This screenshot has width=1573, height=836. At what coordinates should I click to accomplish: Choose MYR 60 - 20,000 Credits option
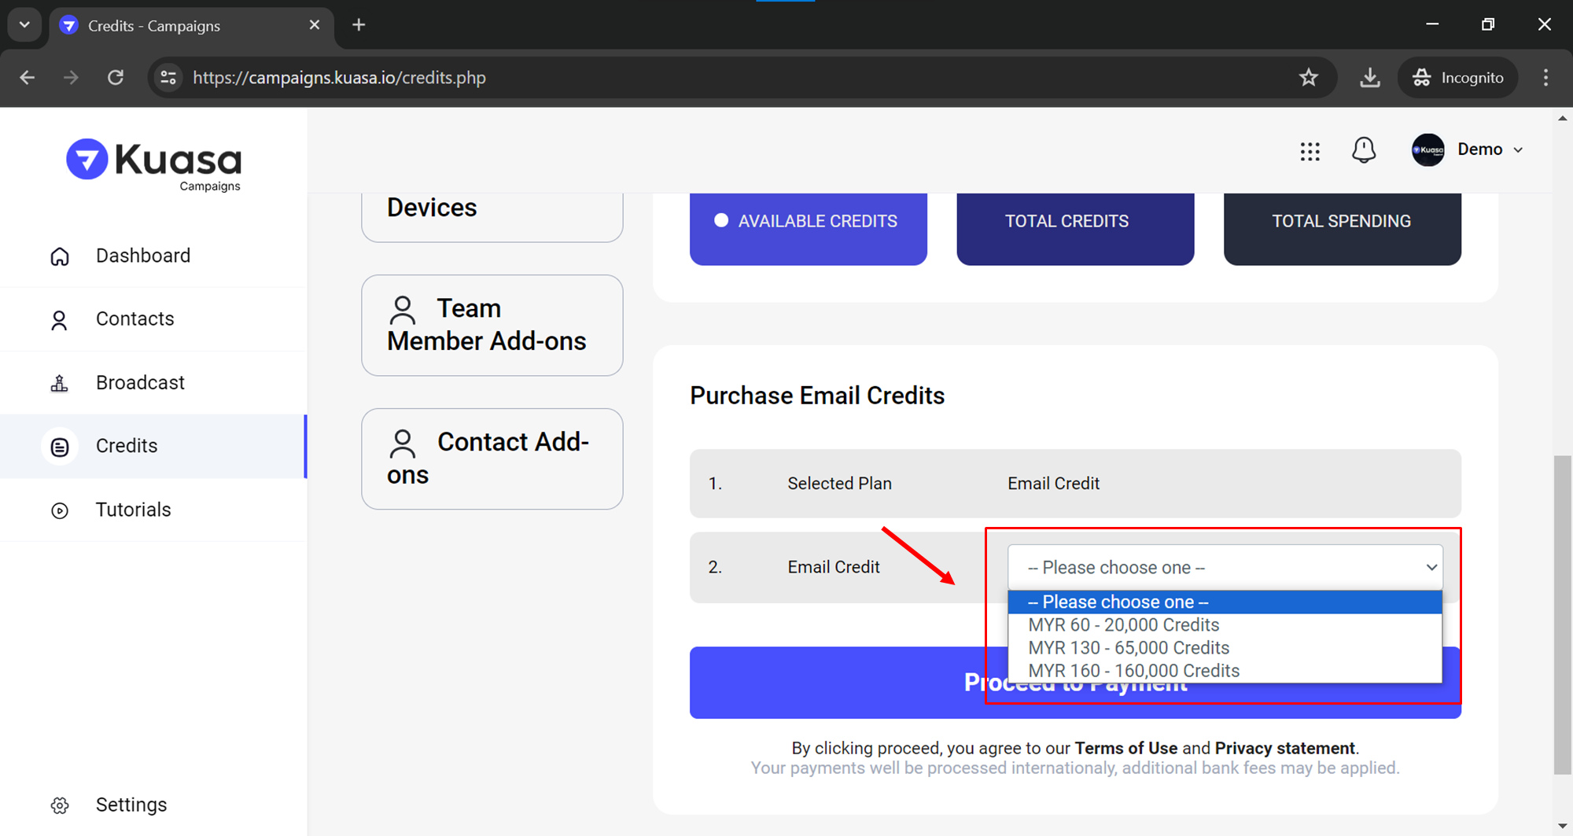click(x=1123, y=625)
